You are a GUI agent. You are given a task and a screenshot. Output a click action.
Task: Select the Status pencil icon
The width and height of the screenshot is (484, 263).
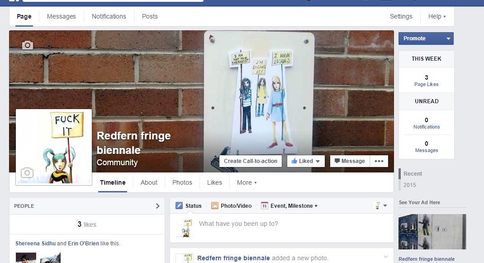[179, 206]
